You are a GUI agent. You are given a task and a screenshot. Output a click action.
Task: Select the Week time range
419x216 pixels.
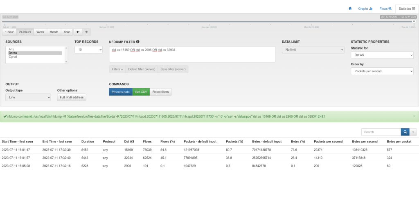pyautogui.click(x=40, y=32)
